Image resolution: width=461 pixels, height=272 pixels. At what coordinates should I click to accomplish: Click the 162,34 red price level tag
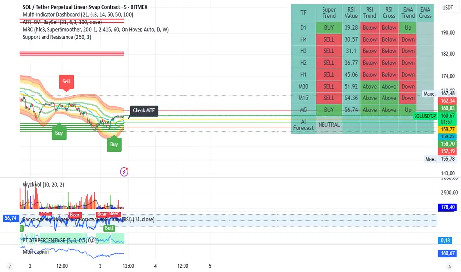(448, 101)
